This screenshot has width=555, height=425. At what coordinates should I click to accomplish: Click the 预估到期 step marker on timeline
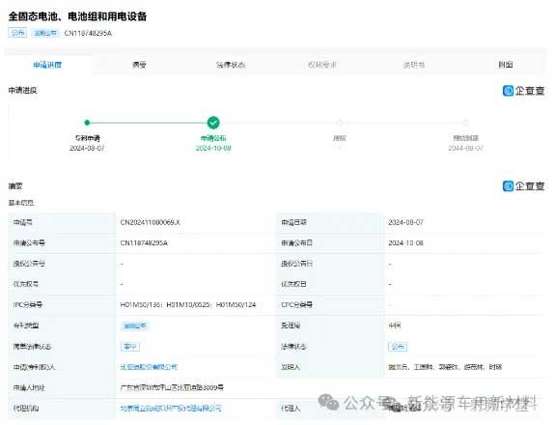click(466, 123)
